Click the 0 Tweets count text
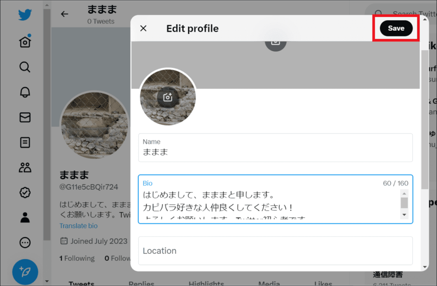The height and width of the screenshot is (286, 437). click(x=101, y=21)
